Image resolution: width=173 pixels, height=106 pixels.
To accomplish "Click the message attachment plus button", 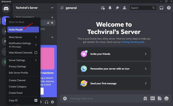I will pyautogui.click(x=65, y=98).
